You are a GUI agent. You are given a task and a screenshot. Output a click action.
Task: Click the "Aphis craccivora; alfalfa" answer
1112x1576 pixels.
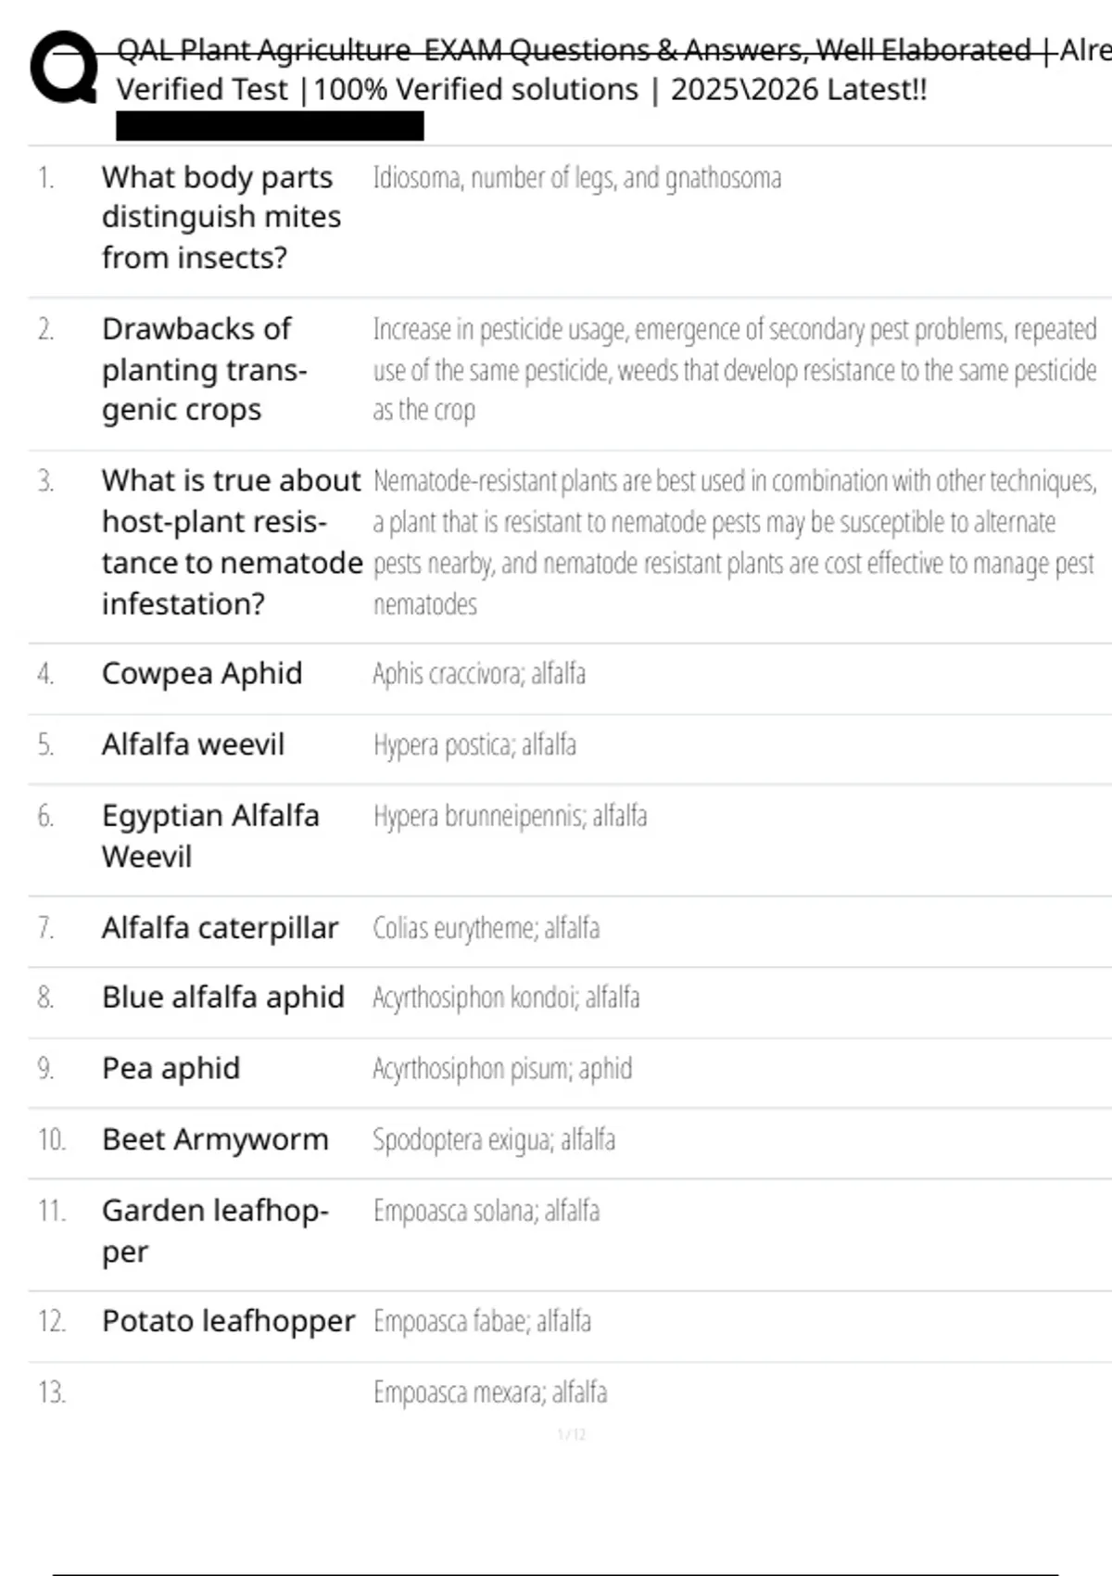(x=479, y=674)
